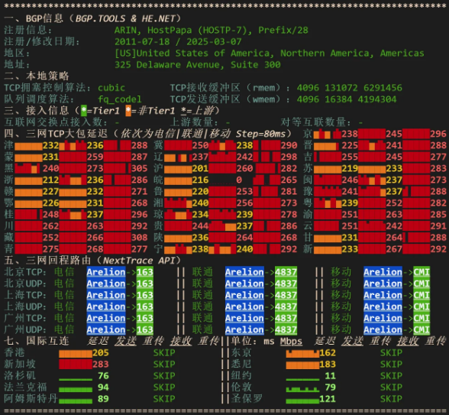Click the underlined 'Mbps' unit text

[x=291, y=341]
